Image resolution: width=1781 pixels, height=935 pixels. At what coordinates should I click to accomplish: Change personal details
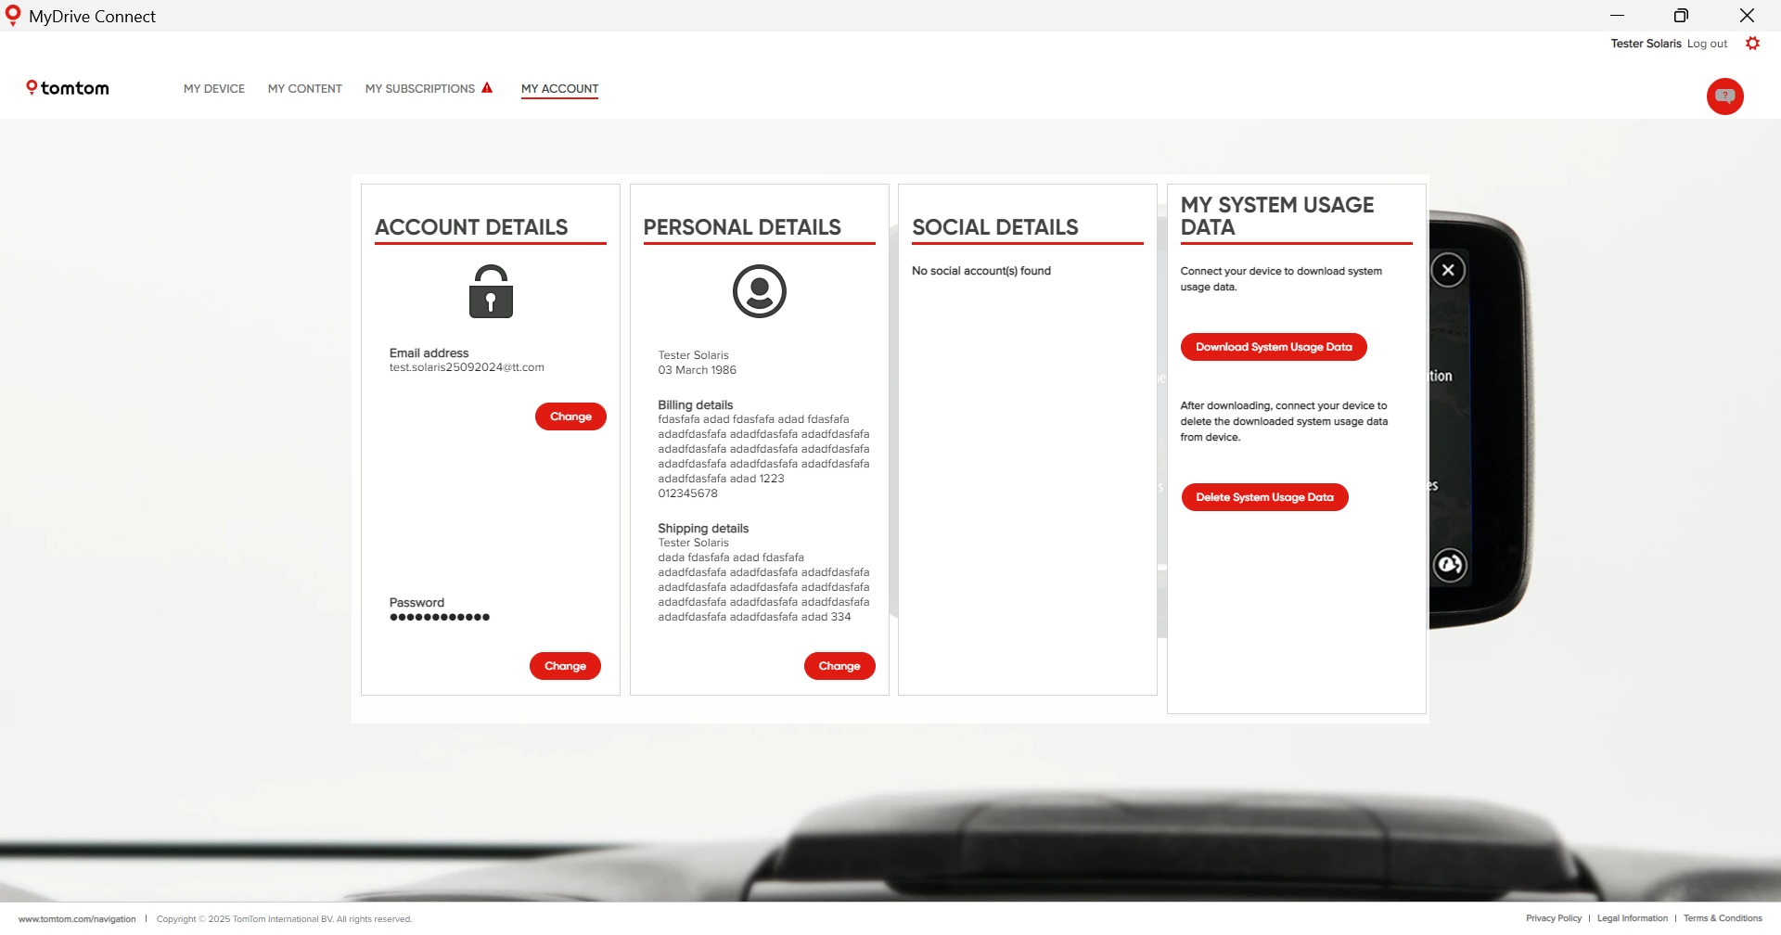[x=839, y=666]
